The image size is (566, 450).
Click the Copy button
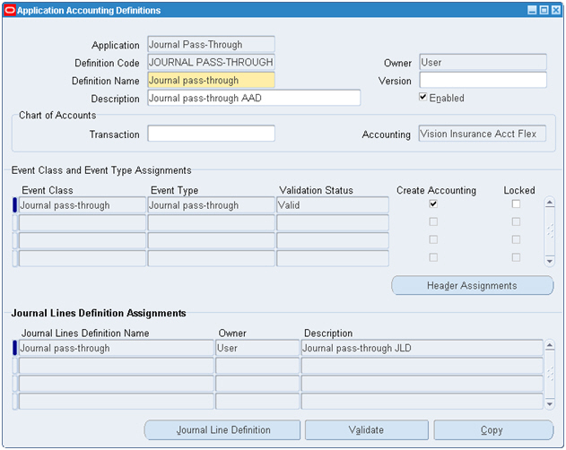[x=493, y=429]
